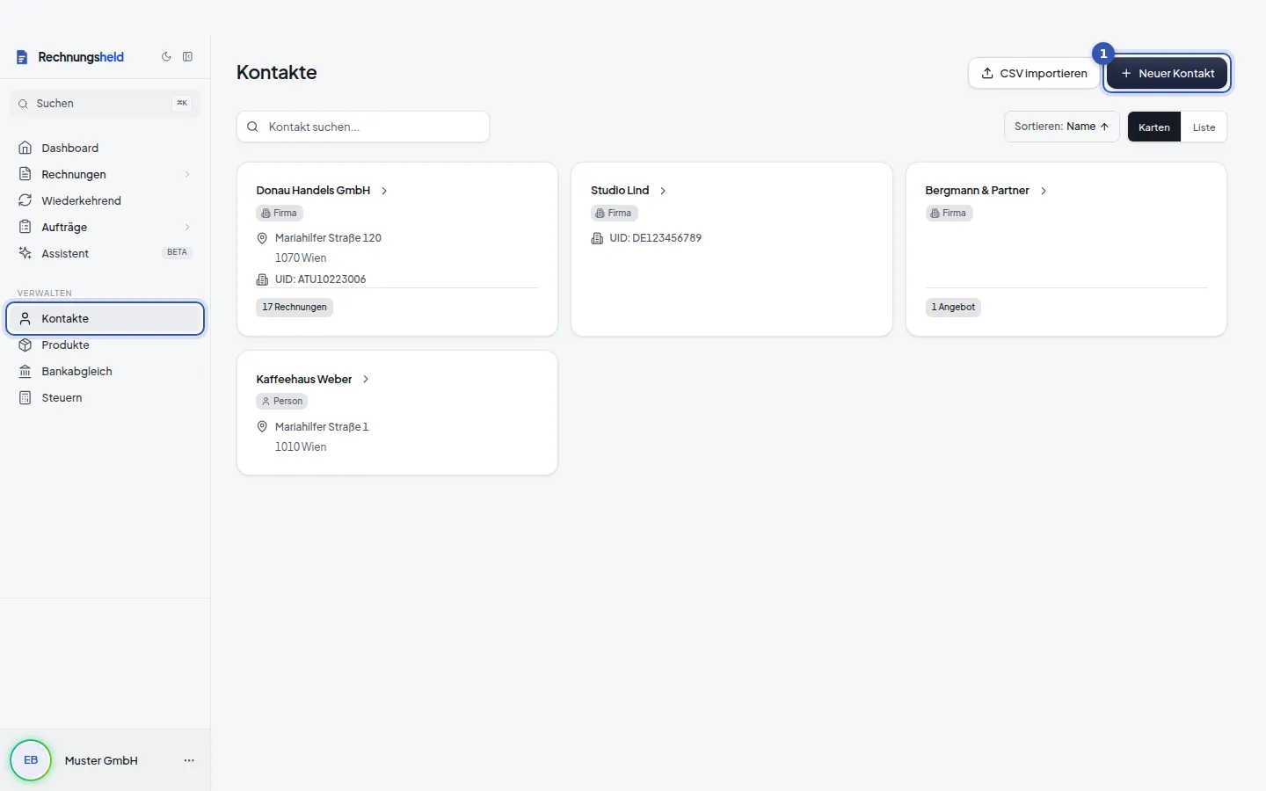Viewport: 1266px width, 791px height.
Task: Expand the Rechnungen submenu chevron
Action: [x=187, y=174]
